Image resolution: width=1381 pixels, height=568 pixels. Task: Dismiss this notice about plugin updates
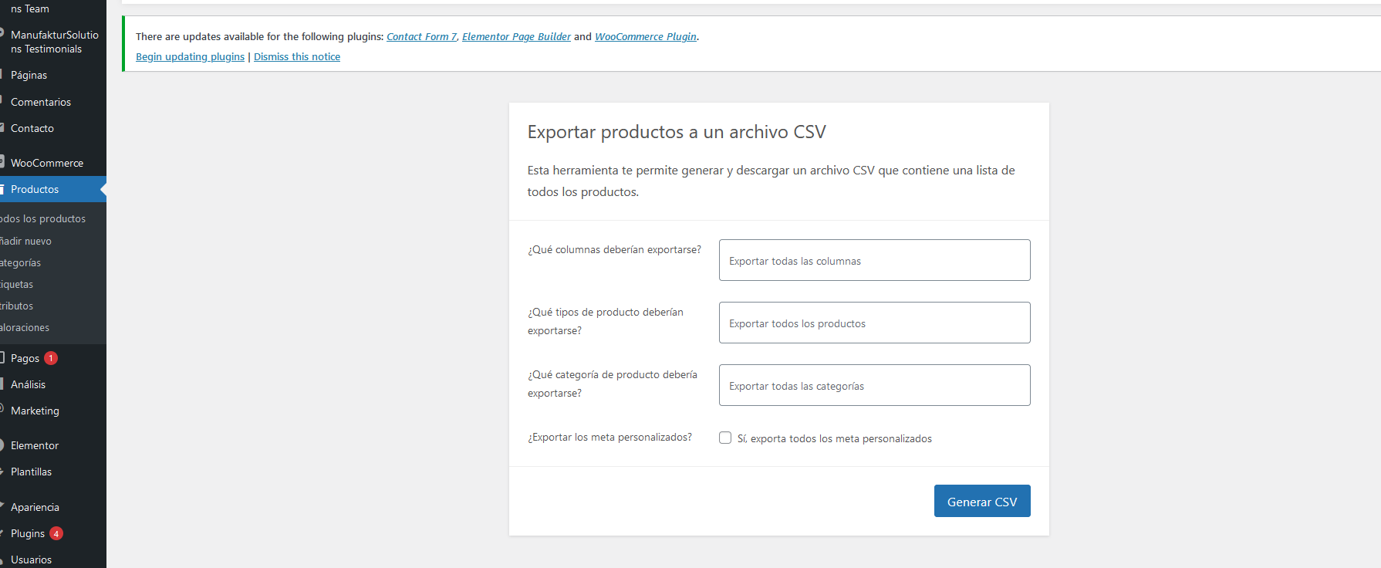tap(297, 57)
